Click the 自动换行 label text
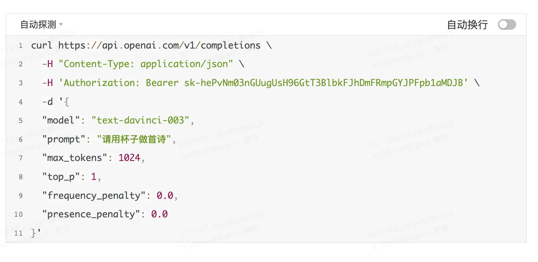 pyautogui.click(x=467, y=24)
